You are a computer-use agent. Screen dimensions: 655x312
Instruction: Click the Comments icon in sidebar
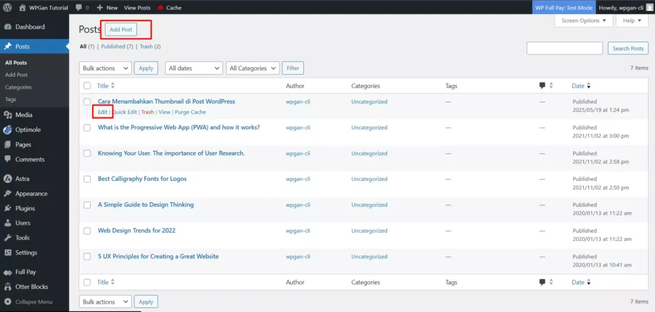[x=8, y=159]
